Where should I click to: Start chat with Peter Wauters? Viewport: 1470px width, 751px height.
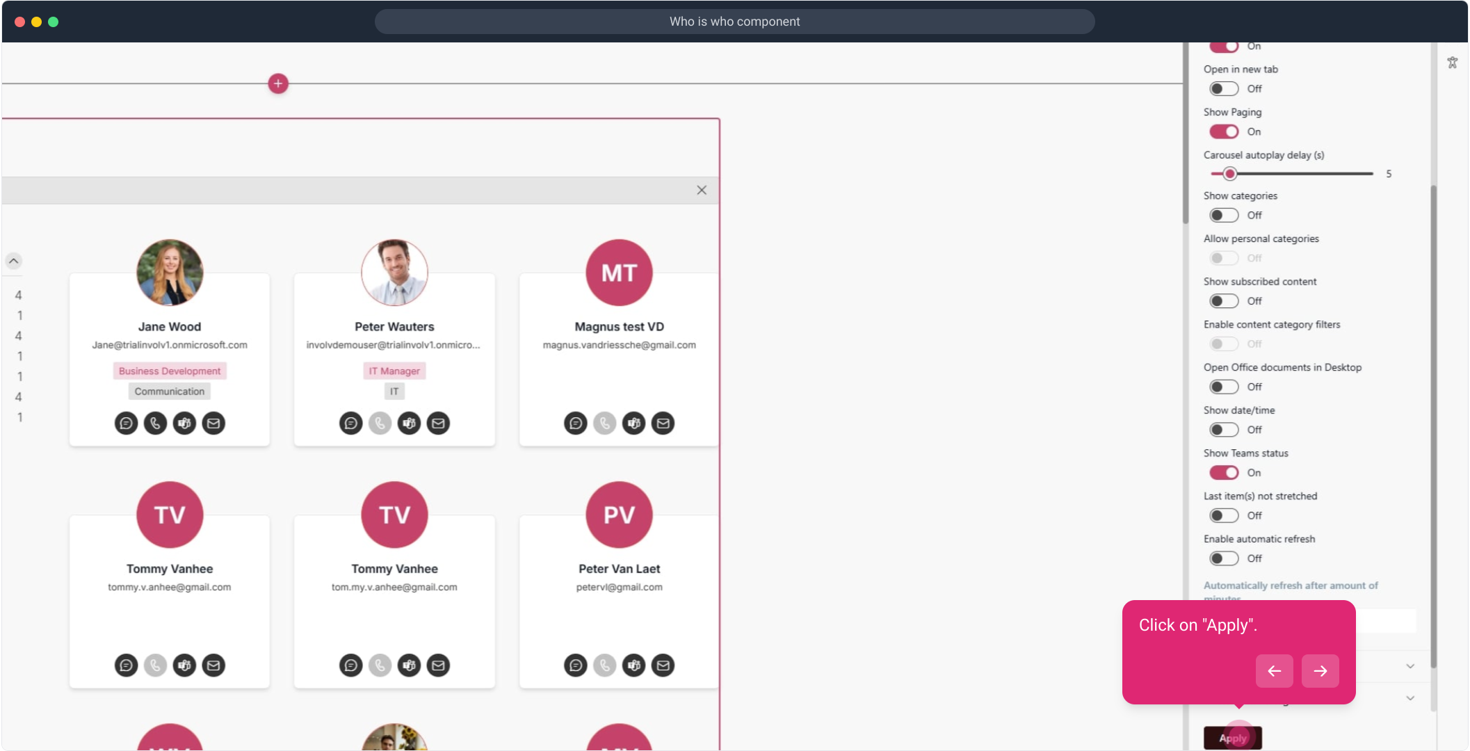click(x=350, y=423)
